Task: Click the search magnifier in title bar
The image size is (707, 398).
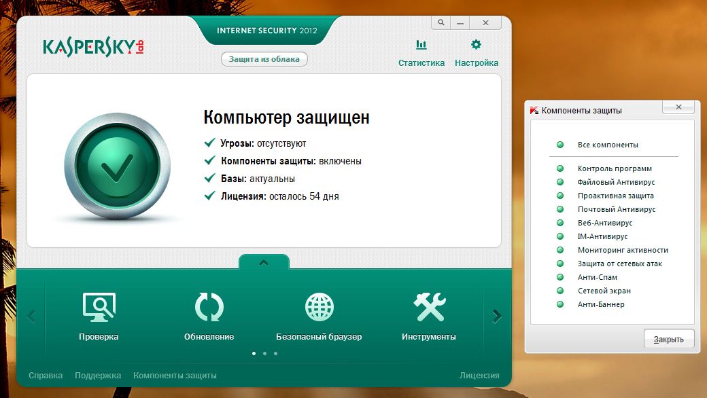Action: coord(441,22)
